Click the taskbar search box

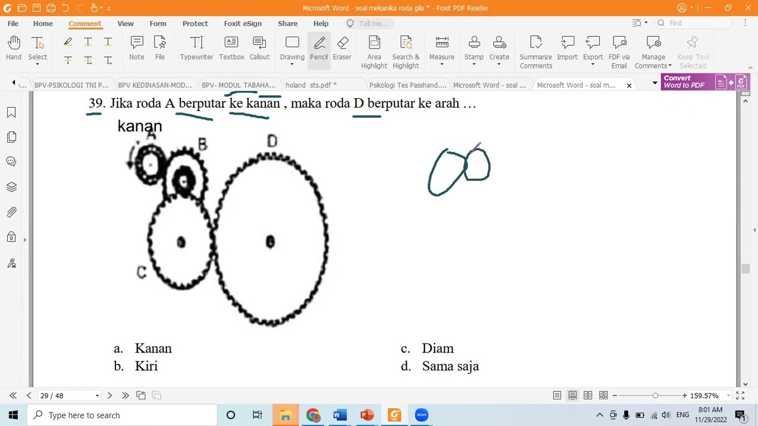[122, 415]
